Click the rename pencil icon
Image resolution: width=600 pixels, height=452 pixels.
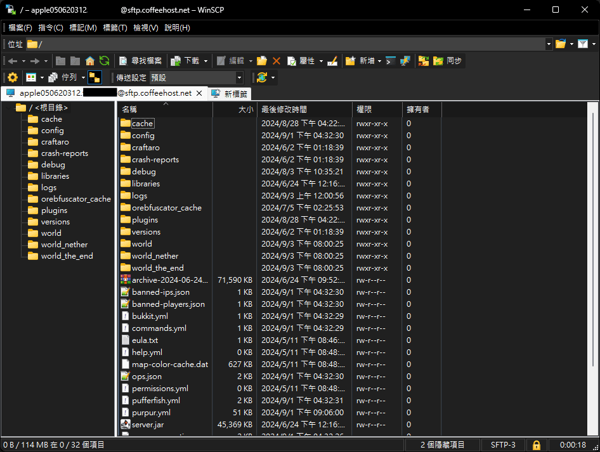point(332,61)
